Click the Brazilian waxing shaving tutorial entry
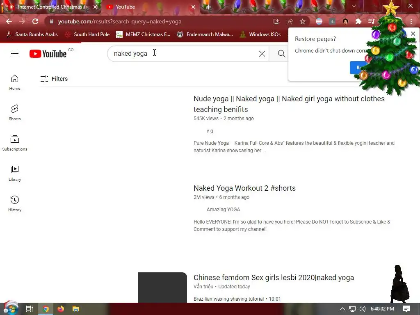This screenshot has height=315, width=420. point(237,299)
